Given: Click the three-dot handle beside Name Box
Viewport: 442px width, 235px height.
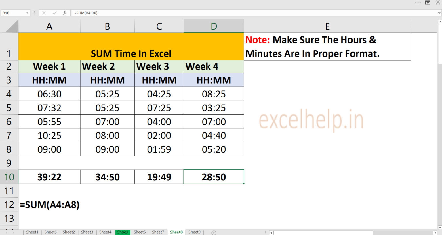Looking at the screenshot, I should [34, 13].
